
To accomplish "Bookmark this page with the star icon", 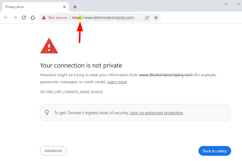I will [156, 18].
